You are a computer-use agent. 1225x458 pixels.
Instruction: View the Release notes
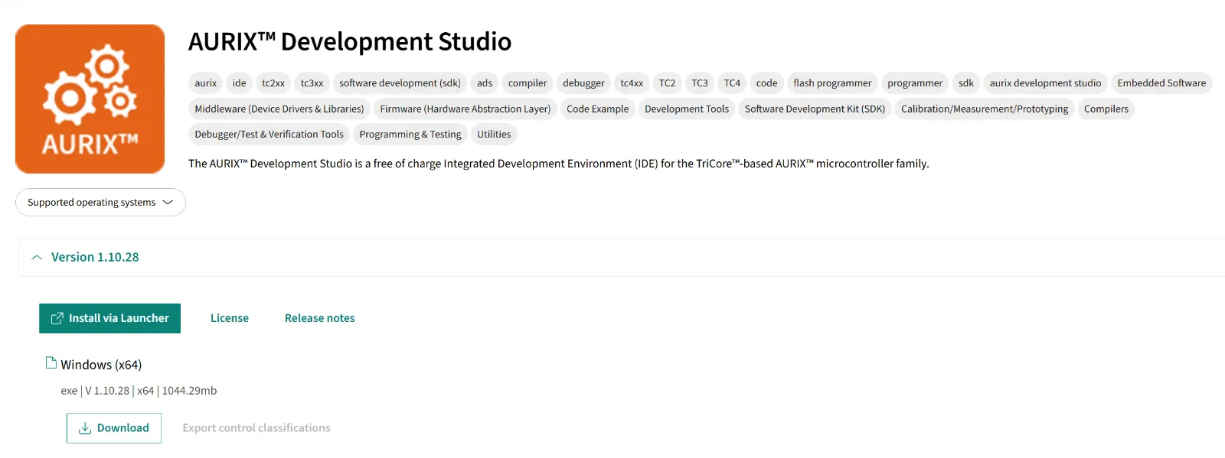tap(319, 318)
